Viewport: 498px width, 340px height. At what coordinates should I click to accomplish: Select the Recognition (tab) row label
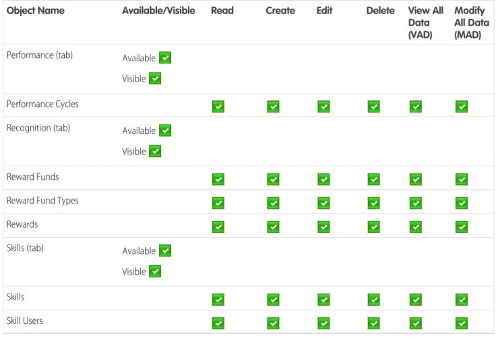click(38, 128)
